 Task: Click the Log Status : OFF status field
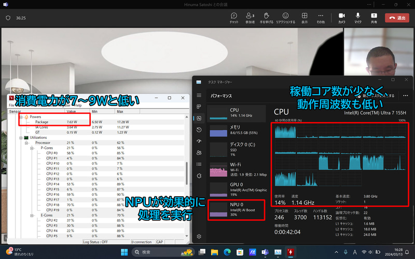coord(106,242)
